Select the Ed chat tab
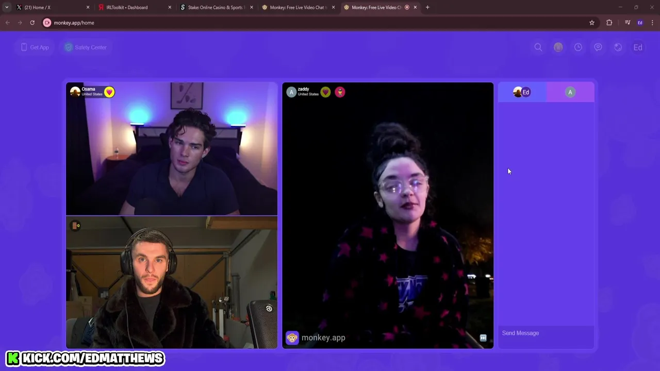Viewport: 660px width, 371px height. pos(522,92)
